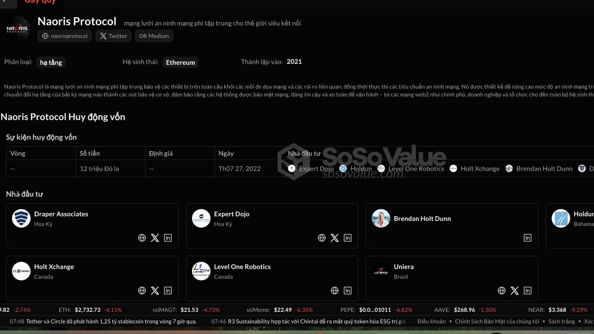This screenshot has height=334, width=594.
Task: Open the R3 Sustainability news headline
Action: pos(317,321)
